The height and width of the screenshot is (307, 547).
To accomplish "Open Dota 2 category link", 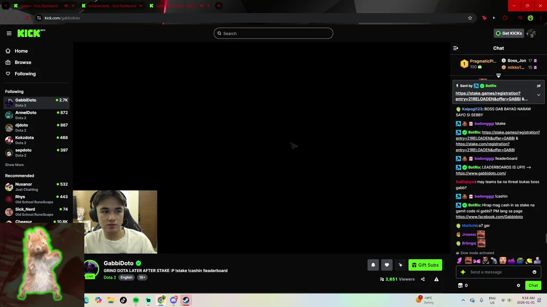I will click(110, 277).
